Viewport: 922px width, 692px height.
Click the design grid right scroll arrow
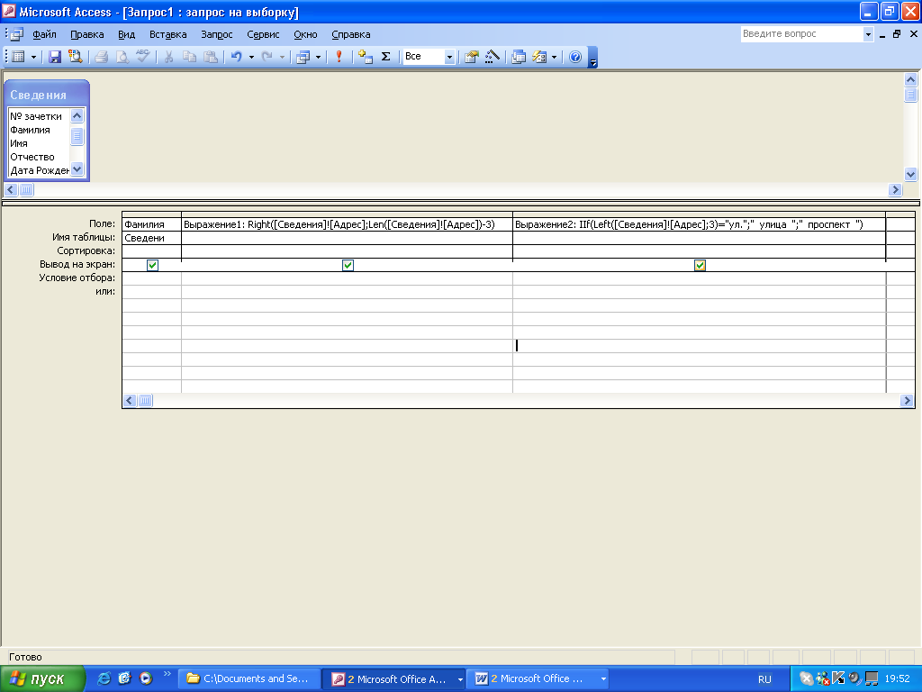[x=906, y=401]
